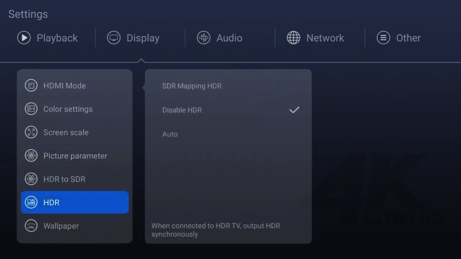Click the Other menu-lines icon
Viewport: 461px width, 259px height.
(383, 38)
